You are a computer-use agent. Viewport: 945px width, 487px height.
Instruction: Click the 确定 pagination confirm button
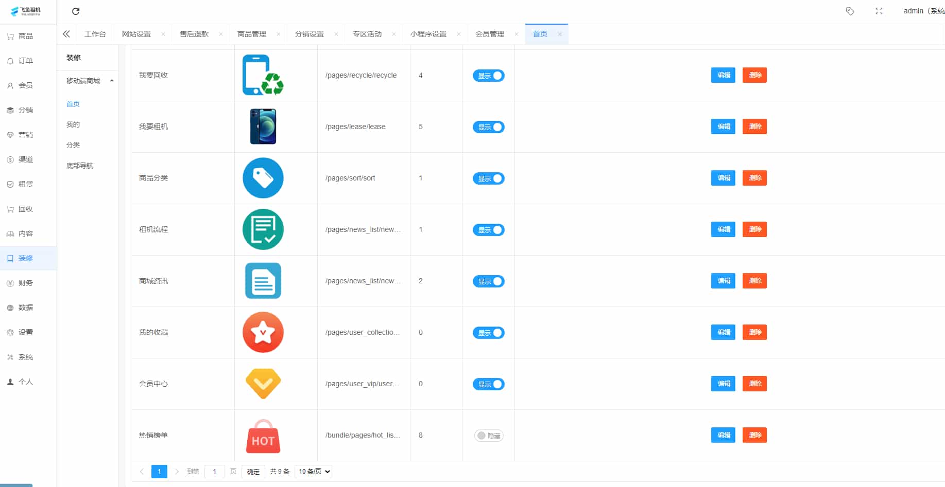point(253,471)
